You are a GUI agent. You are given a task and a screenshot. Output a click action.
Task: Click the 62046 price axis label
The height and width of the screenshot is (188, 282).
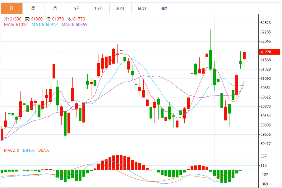(x=266, y=42)
